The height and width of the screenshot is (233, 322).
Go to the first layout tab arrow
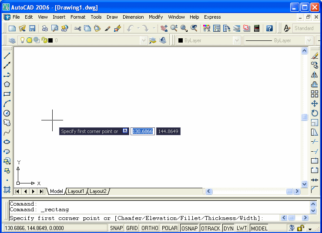tap(17, 191)
